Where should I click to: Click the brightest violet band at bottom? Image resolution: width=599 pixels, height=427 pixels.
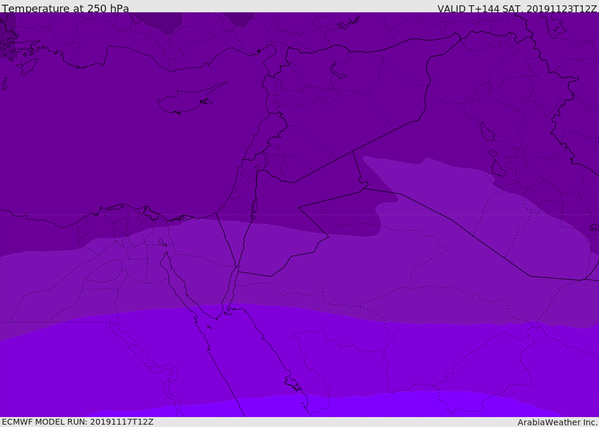[351, 407]
